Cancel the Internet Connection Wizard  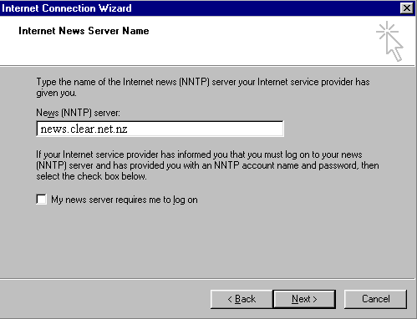click(375, 299)
